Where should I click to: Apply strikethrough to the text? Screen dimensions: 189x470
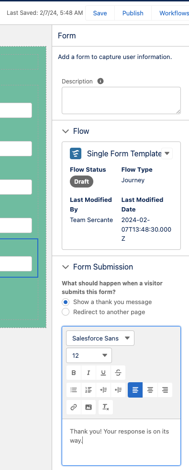[x=118, y=373]
